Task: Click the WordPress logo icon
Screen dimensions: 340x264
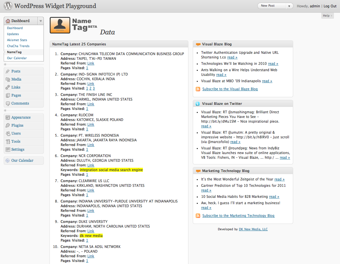Action: pos(8,6)
